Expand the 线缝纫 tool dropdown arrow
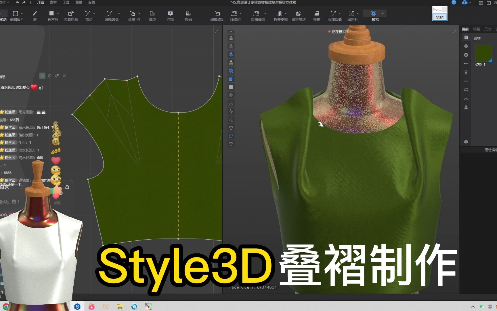Screen dimensions: 497x311 tap(240, 13)
